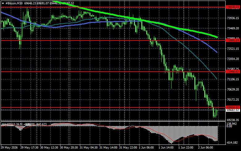Click the current price label 69682.52
This screenshot has width=241, height=151.
click(233, 110)
